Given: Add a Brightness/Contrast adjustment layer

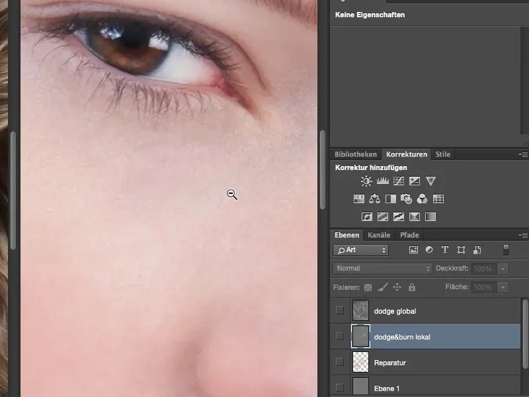Looking at the screenshot, I should 366,181.
